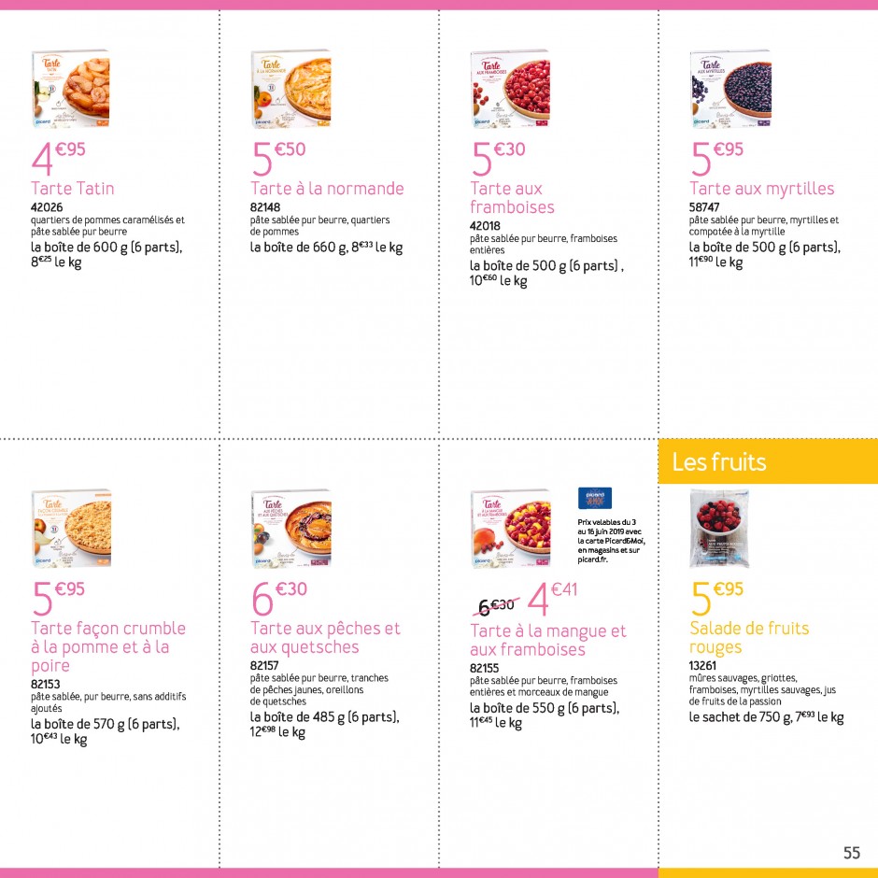Click the Prix valables promotion note

pyautogui.click(x=611, y=541)
